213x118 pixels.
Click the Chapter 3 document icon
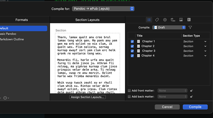138,51
